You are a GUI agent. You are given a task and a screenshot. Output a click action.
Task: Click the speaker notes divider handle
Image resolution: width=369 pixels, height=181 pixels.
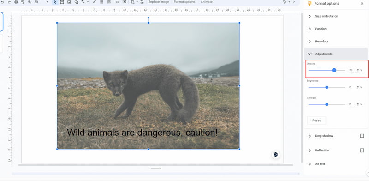(x=156, y=168)
